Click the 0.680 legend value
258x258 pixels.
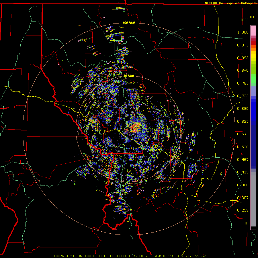click(243, 109)
